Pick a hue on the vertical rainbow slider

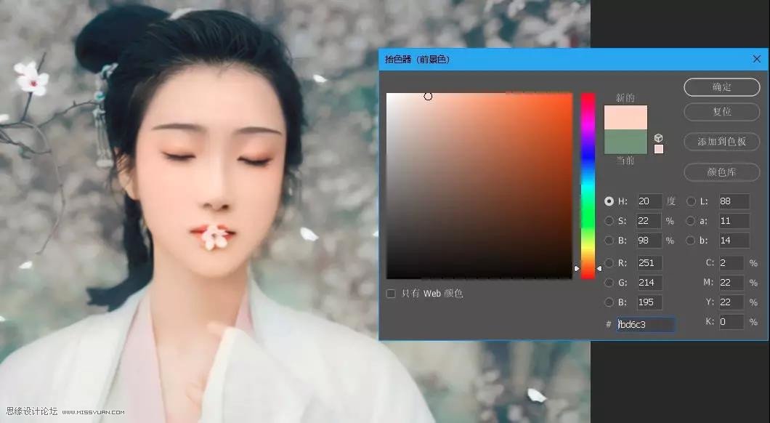tap(588, 182)
